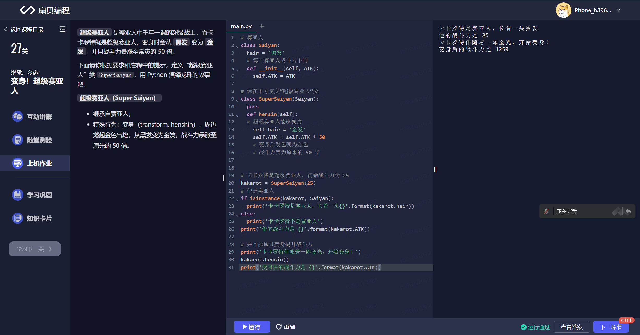Run the code with 运行 button

pos(252,327)
